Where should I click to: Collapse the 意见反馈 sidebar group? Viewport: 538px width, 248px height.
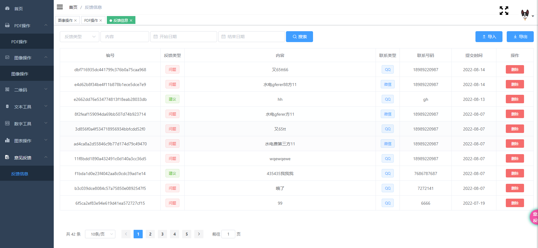[x=46, y=157]
